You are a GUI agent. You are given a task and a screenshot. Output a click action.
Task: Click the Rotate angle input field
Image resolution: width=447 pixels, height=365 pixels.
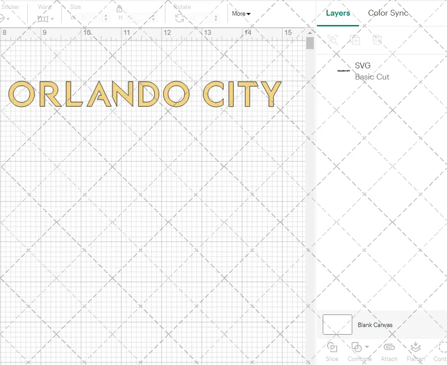pyautogui.click(x=201, y=18)
